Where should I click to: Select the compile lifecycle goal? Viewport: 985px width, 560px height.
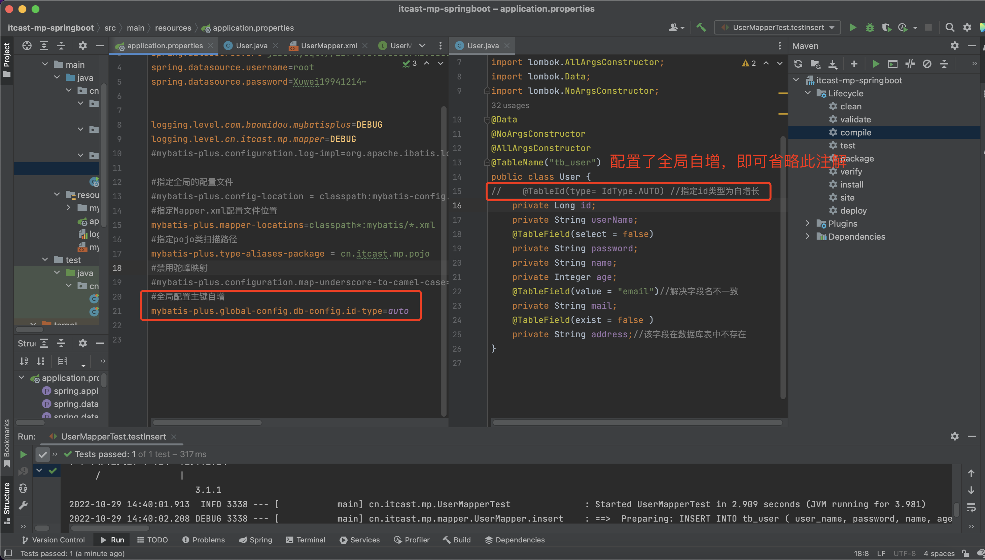point(855,132)
